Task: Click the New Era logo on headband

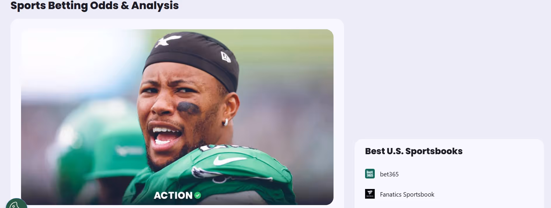Action: (x=226, y=57)
